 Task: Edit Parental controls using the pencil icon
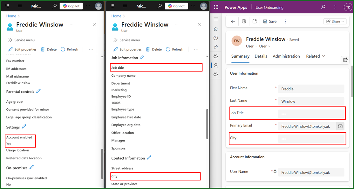click(38, 91)
